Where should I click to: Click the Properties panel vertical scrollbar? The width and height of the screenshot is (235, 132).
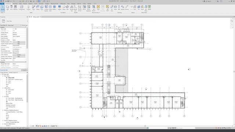tap(27, 38)
